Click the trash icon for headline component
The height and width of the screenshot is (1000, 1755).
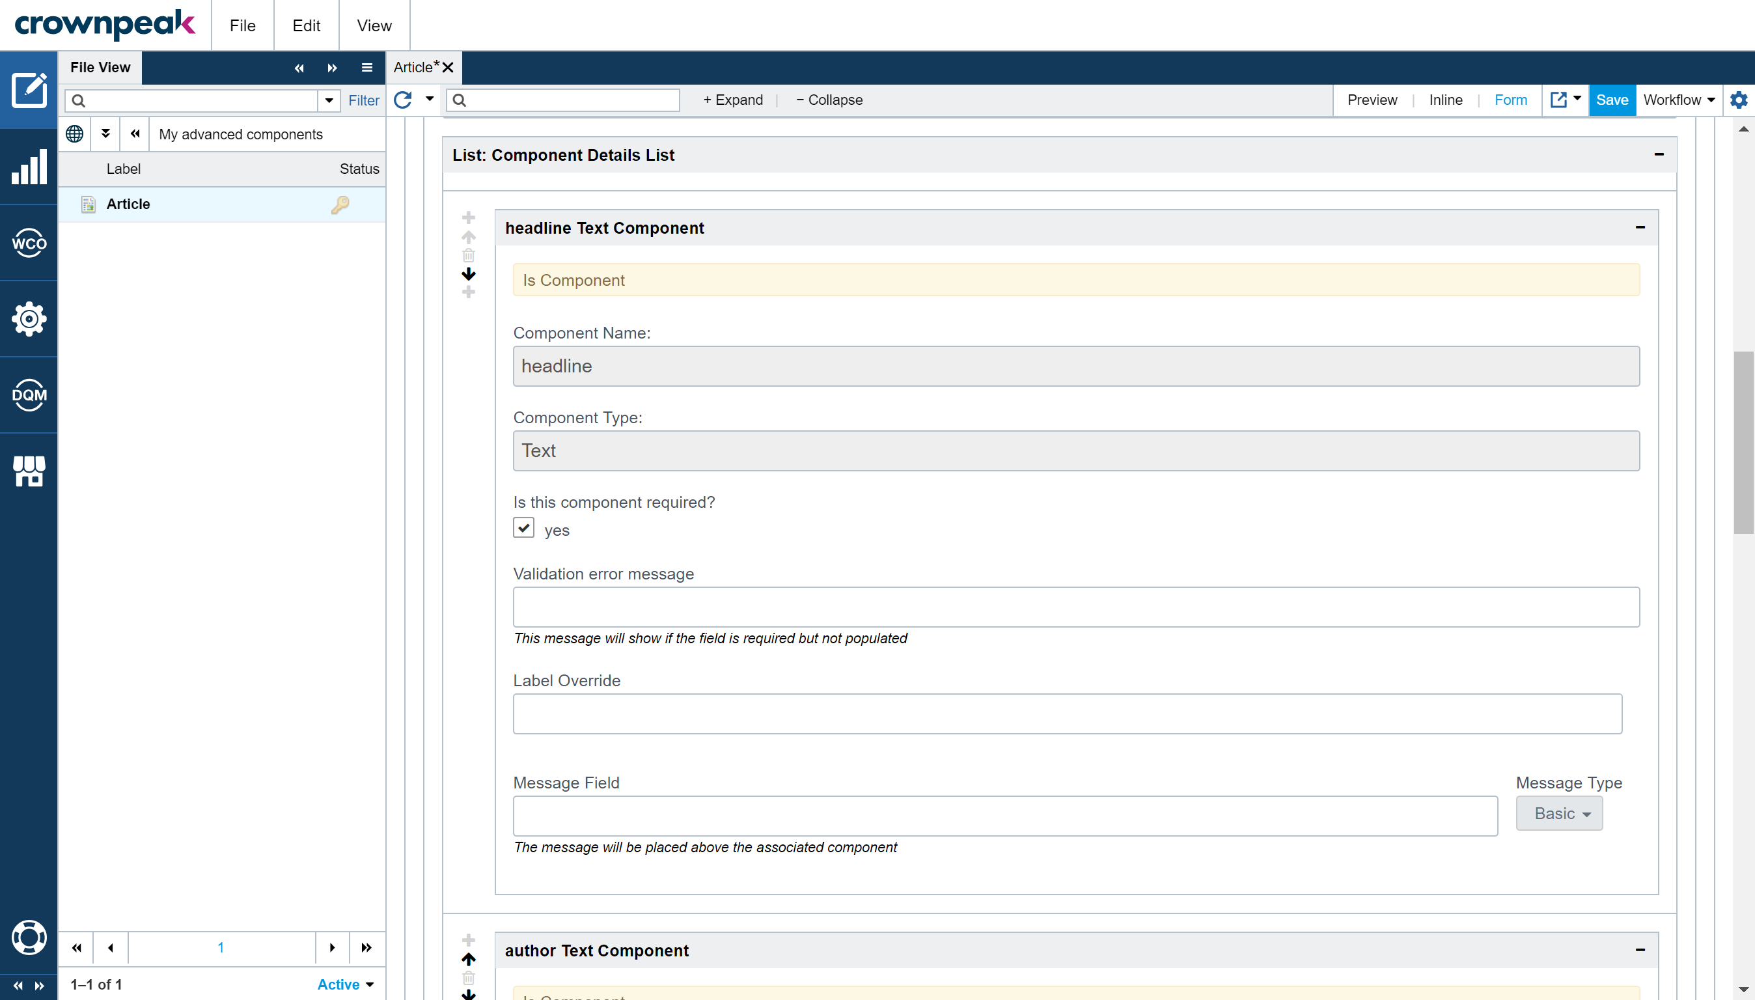[468, 255]
